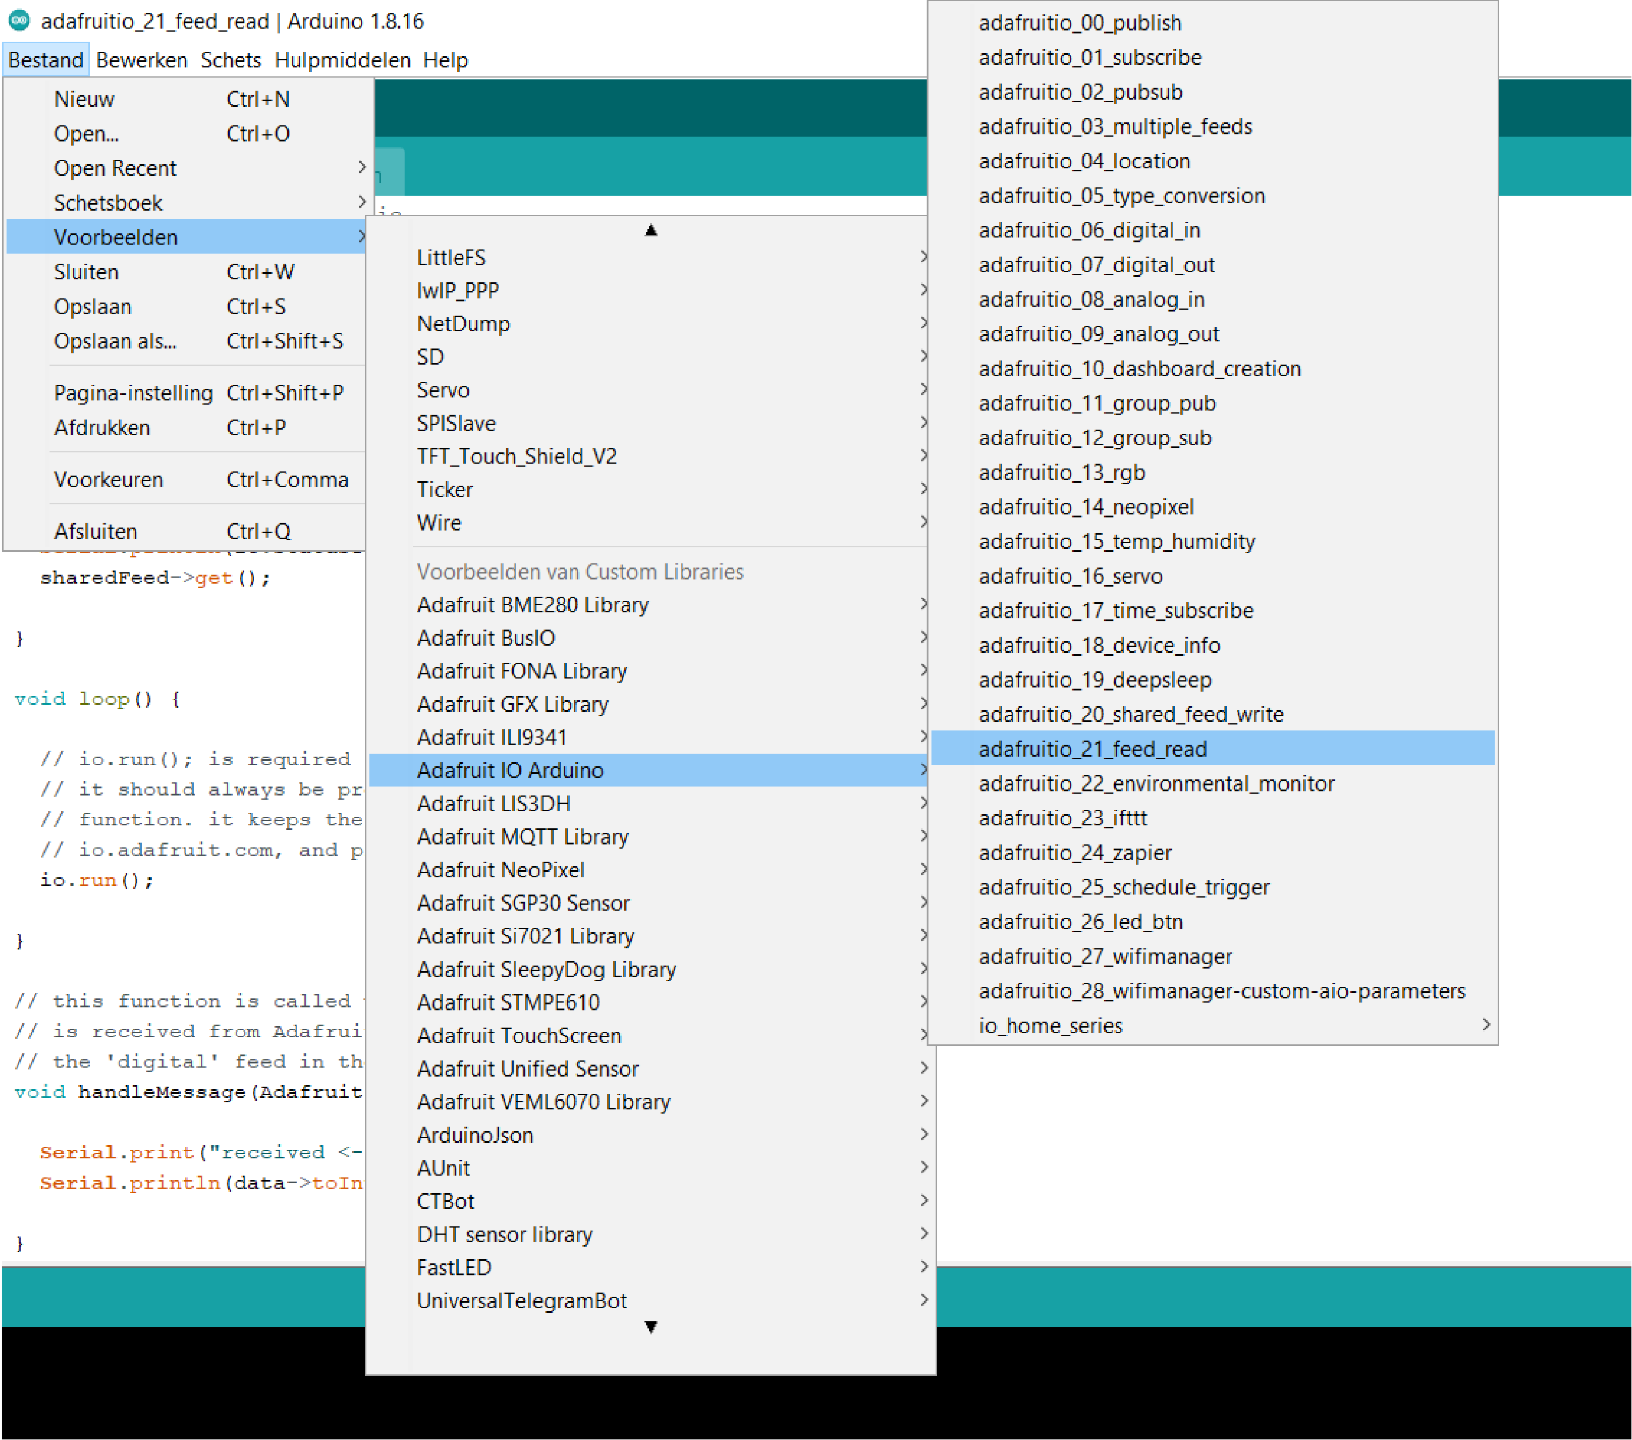1632x1440 pixels.
Task: Click the Arduino app icon in title bar
Action: click(x=19, y=21)
